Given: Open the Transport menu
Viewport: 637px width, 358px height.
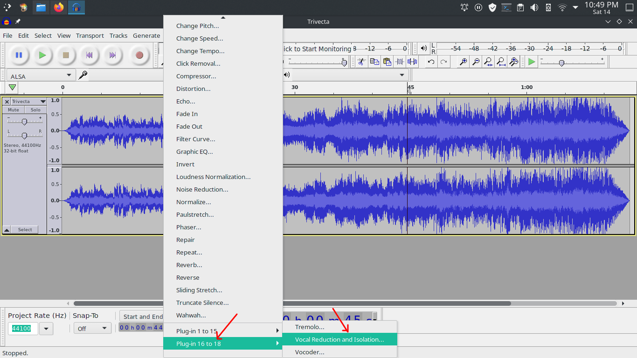Looking at the screenshot, I should (90, 35).
